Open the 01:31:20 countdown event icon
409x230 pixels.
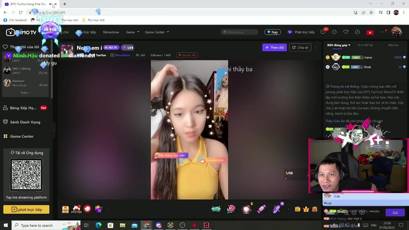click(x=76, y=209)
